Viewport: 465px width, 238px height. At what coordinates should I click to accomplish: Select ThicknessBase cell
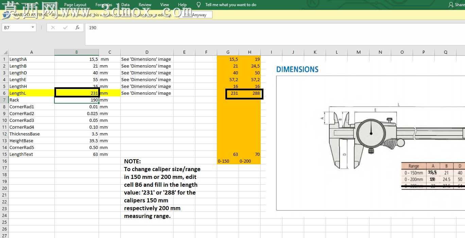pyautogui.click(x=32, y=134)
